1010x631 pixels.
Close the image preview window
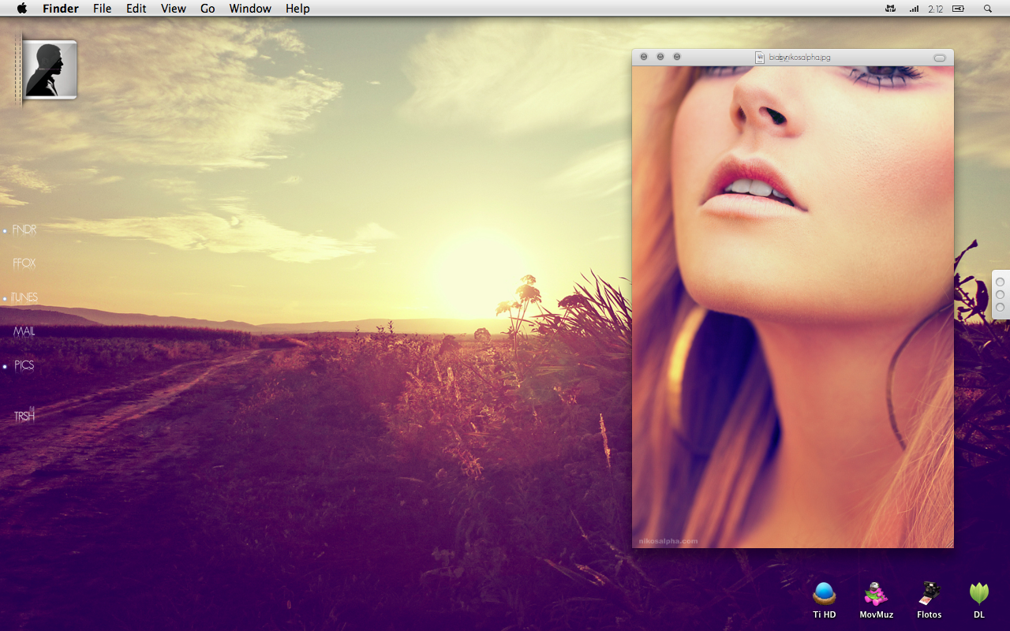point(644,57)
